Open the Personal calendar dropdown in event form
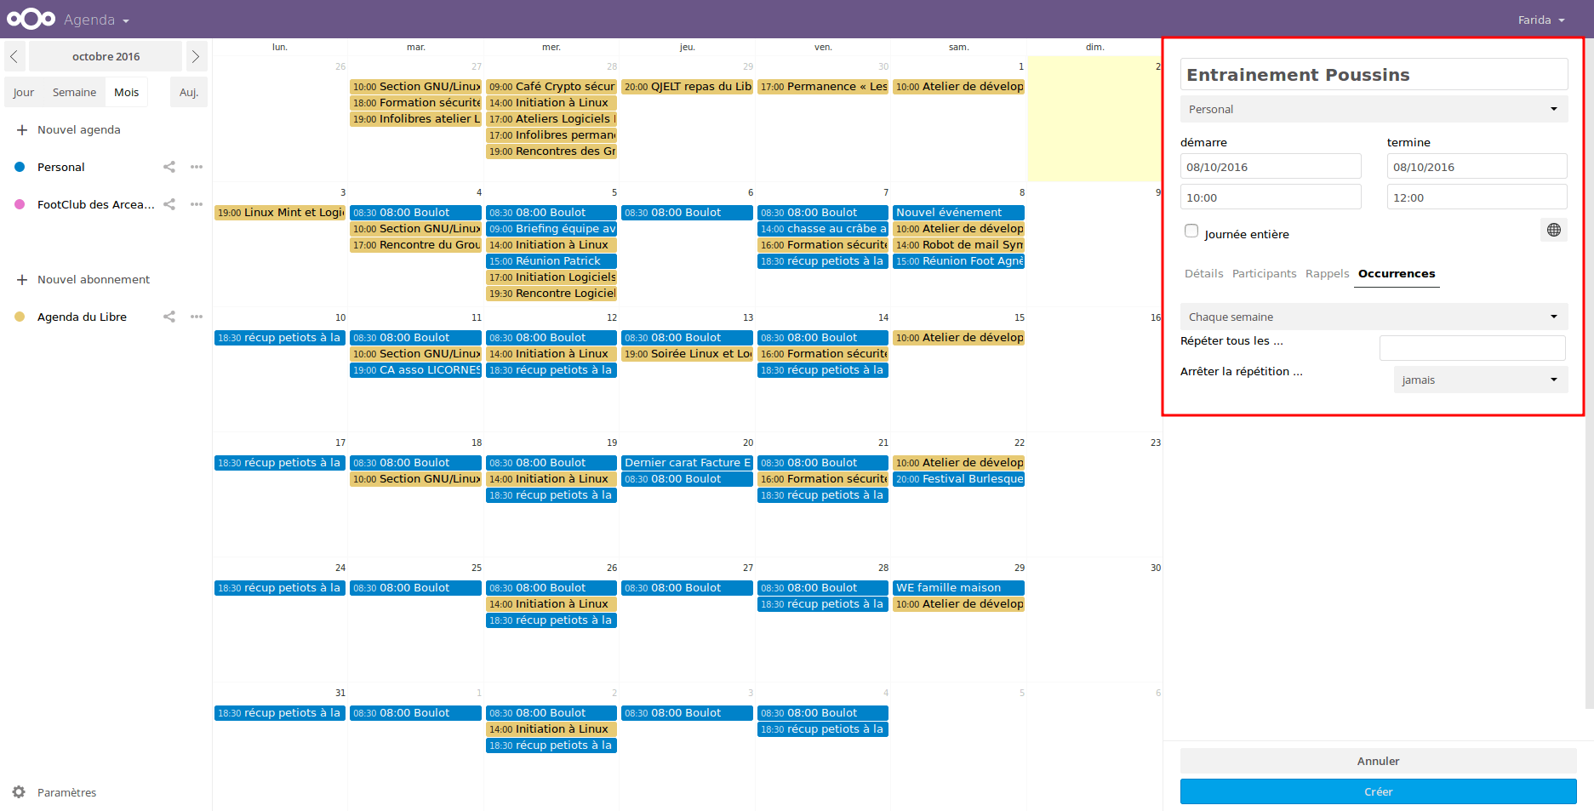 click(1374, 109)
